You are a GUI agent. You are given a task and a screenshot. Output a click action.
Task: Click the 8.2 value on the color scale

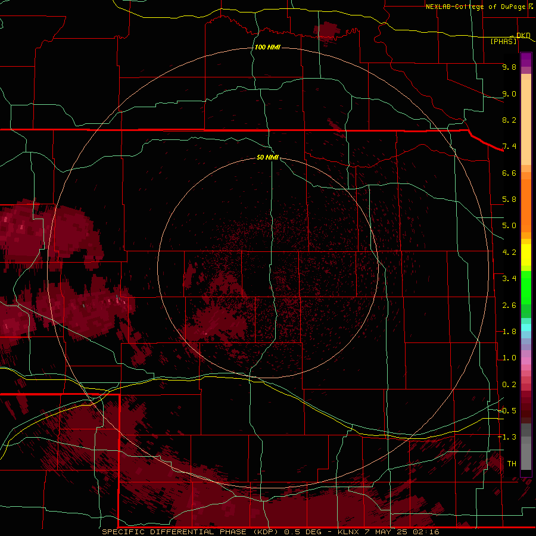click(509, 120)
